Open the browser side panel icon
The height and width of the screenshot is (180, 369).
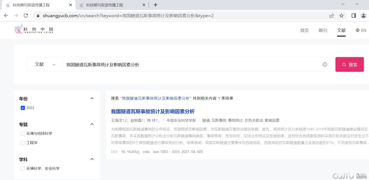(x=354, y=16)
